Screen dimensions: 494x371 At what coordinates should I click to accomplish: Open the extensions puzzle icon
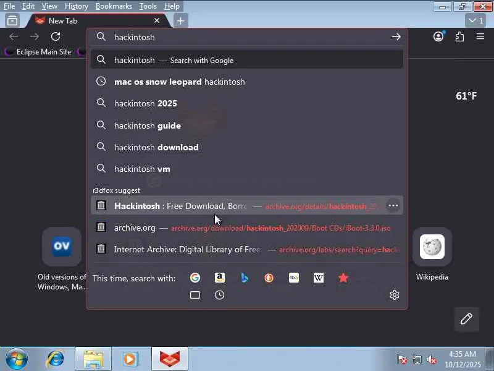(x=459, y=36)
